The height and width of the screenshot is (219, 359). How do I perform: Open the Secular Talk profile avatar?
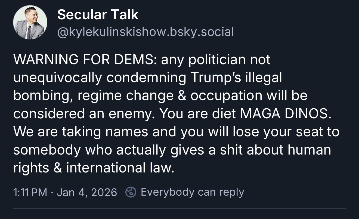pyautogui.click(x=30, y=22)
